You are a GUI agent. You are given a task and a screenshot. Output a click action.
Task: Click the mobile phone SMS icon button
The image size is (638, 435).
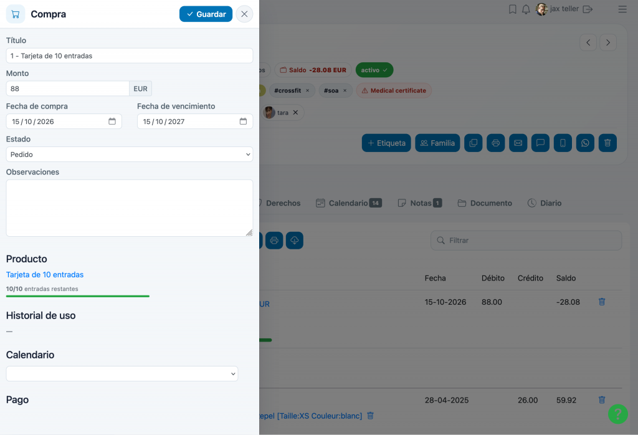click(563, 143)
